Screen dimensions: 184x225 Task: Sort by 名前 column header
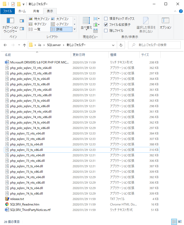37,55
